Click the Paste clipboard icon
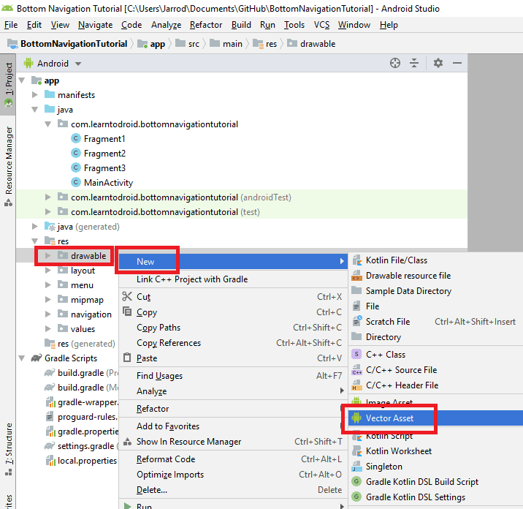This screenshot has height=509, width=523. pyautogui.click(x=127, y=358)
